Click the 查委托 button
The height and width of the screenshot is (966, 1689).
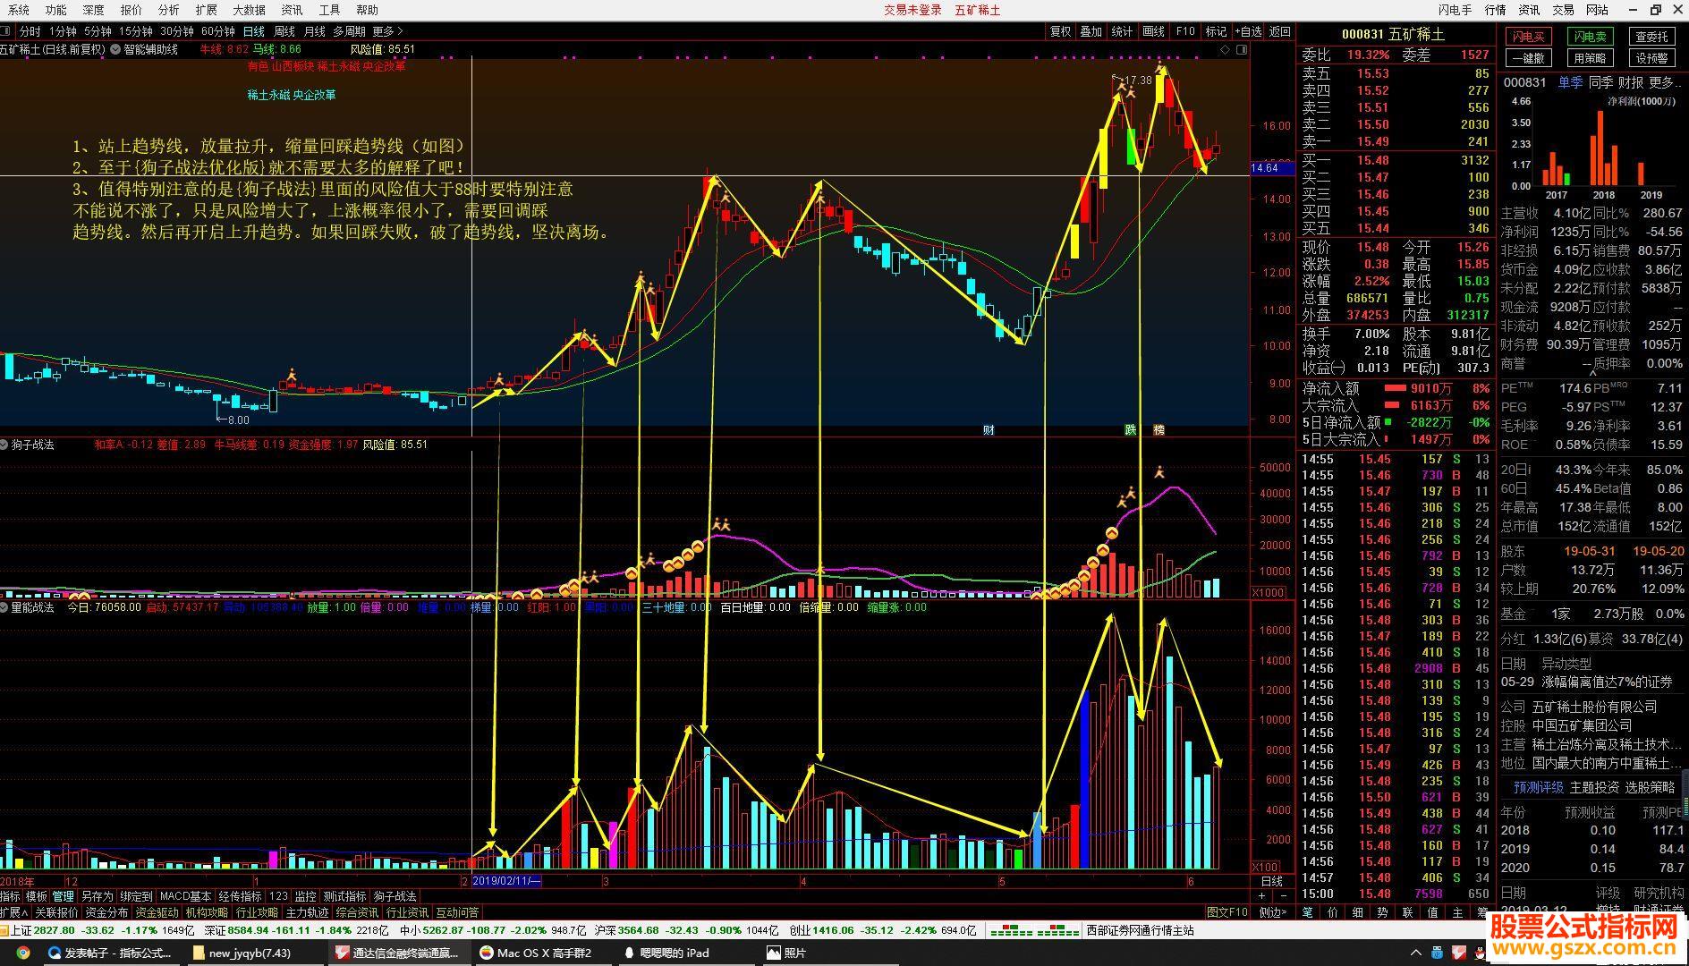(1651, 37)
